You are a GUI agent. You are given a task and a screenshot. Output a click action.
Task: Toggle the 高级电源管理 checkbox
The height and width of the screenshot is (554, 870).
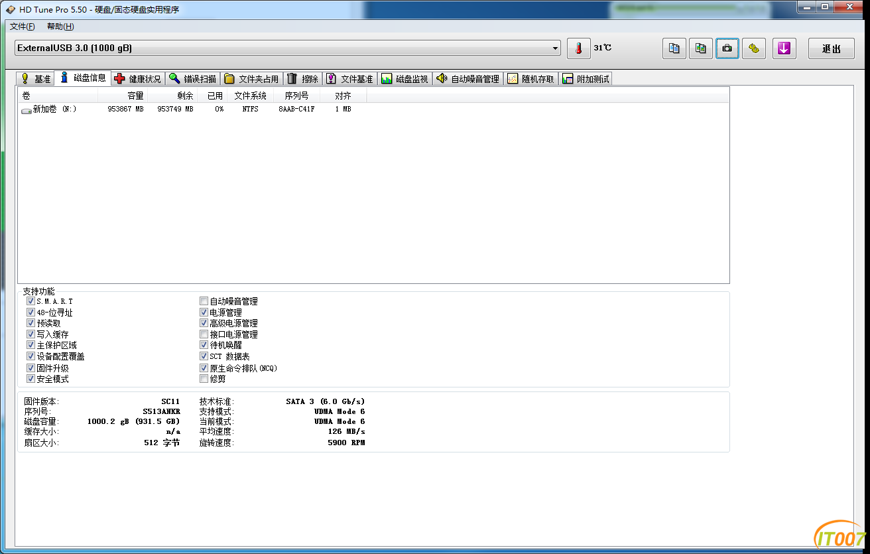coord(204,323)
